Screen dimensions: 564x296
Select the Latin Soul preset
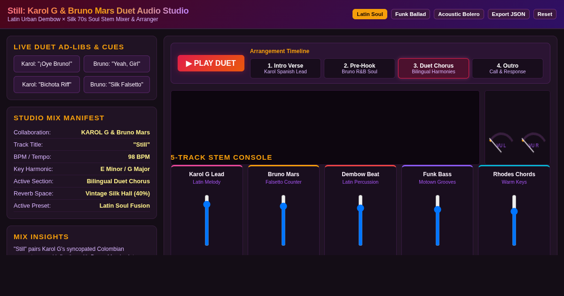pyautogui.click(x=370, y=14)
